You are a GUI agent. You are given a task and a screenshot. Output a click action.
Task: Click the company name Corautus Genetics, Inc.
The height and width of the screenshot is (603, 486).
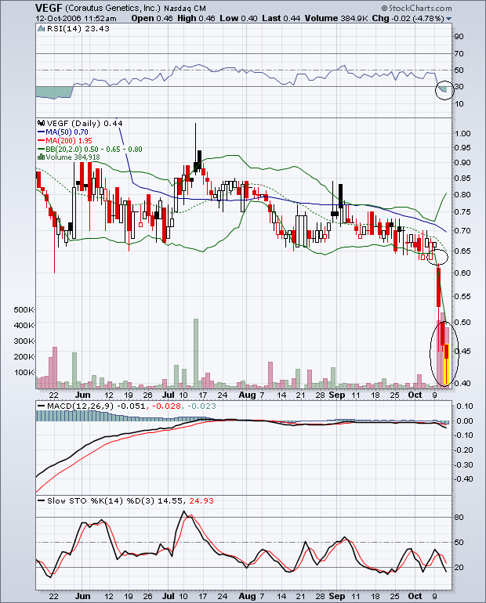click(x=113, y=9)
